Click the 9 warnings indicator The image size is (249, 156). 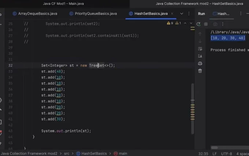point(170,23)
